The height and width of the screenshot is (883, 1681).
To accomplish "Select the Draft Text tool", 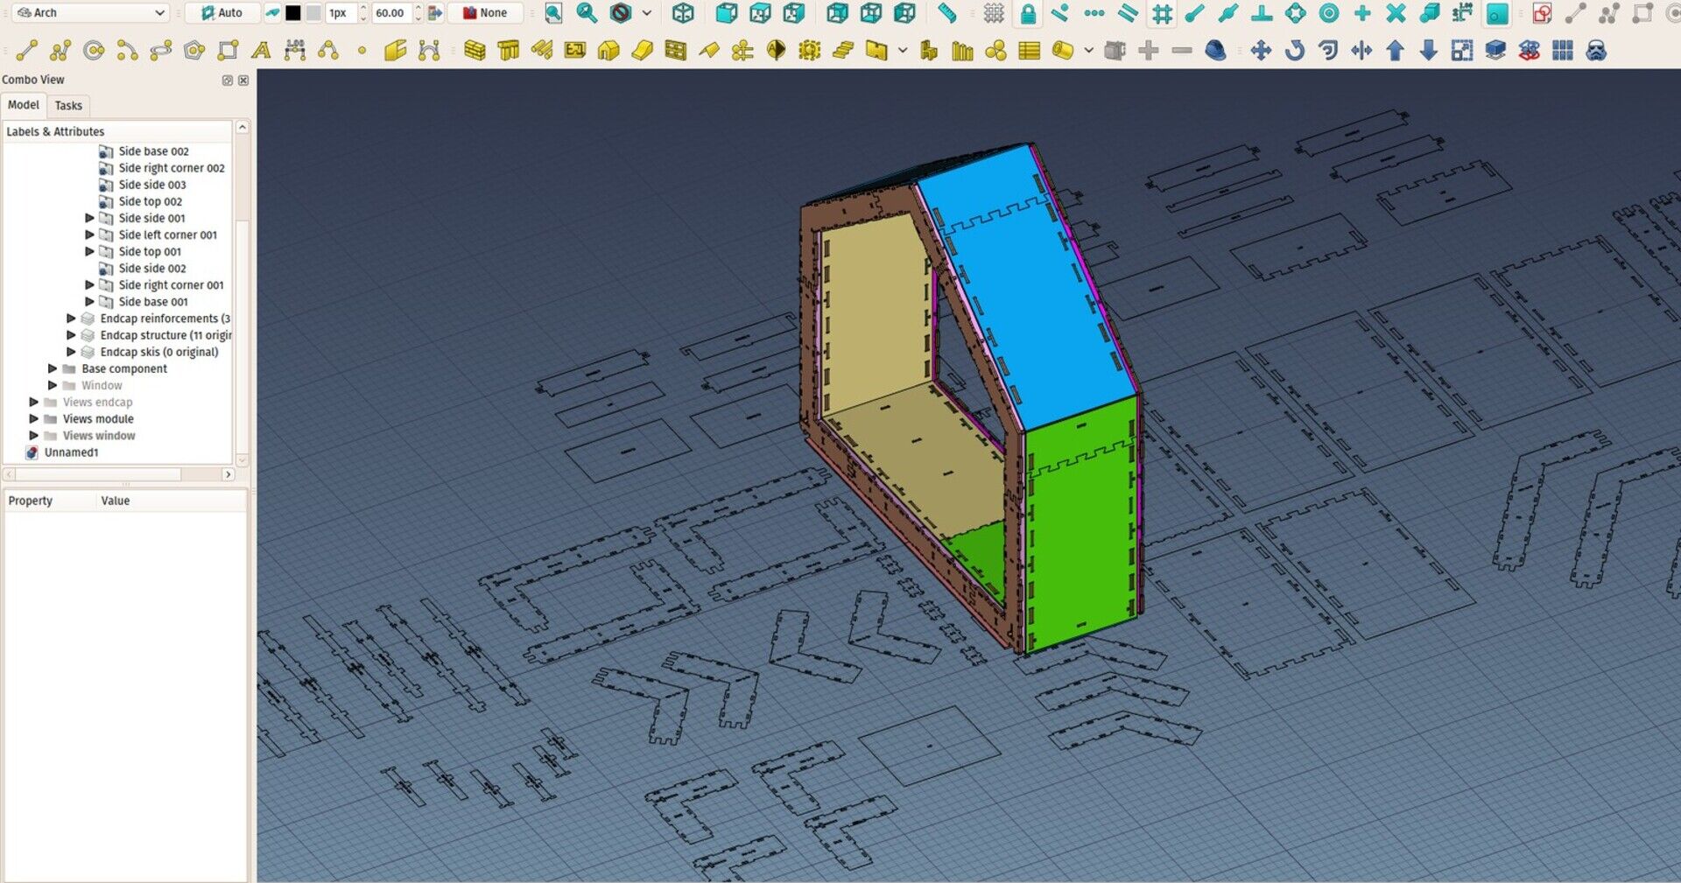I will tap(261, 51).
